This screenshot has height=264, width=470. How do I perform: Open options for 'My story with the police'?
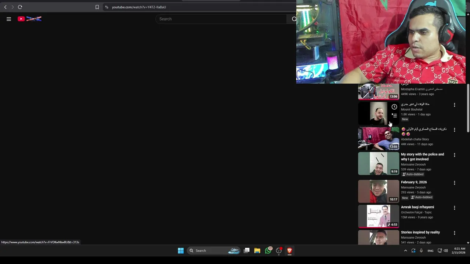454,155
